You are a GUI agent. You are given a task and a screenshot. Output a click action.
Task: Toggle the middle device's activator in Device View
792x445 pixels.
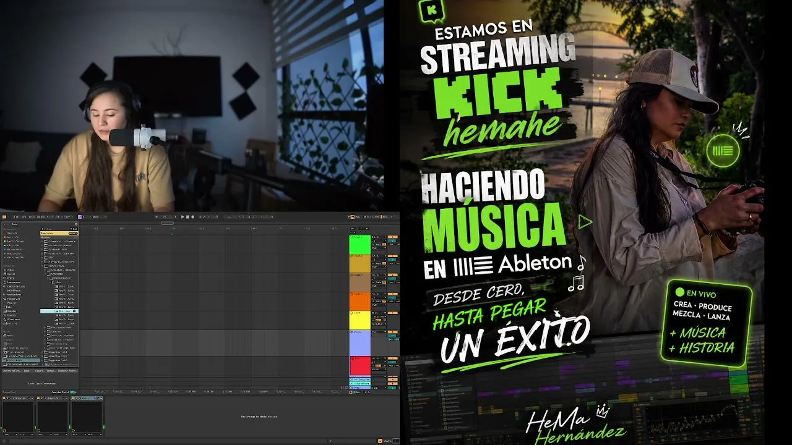39,398
